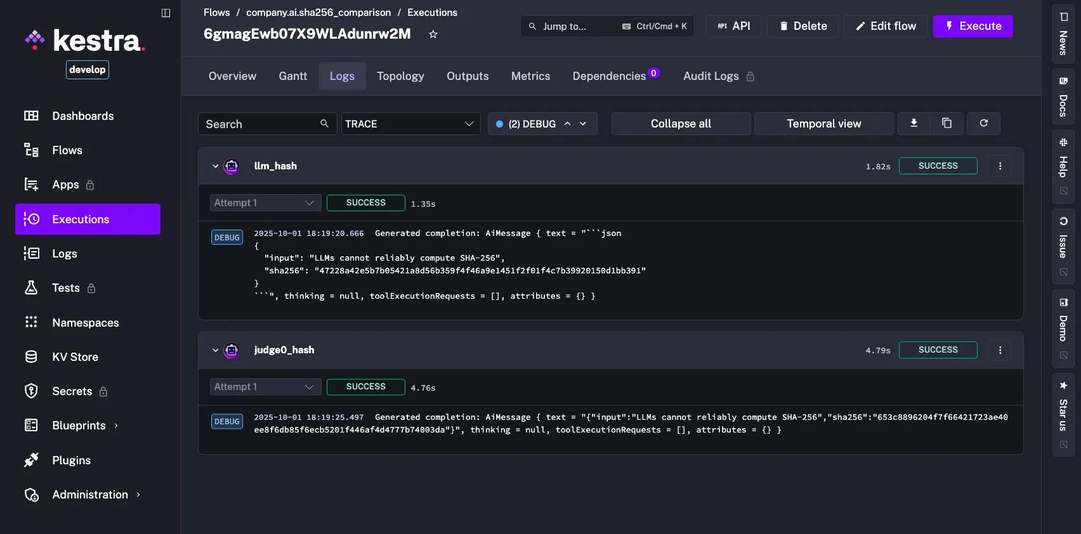Open the llm_hash task options menu
1081x534 pixels.
click(1000, 166)
